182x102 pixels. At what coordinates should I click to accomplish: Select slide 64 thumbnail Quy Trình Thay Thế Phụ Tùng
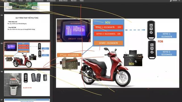(x=27, y=27)
